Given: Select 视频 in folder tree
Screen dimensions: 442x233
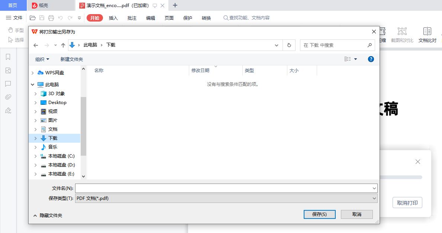Looking at the screenshot, I should click(53, 111).
